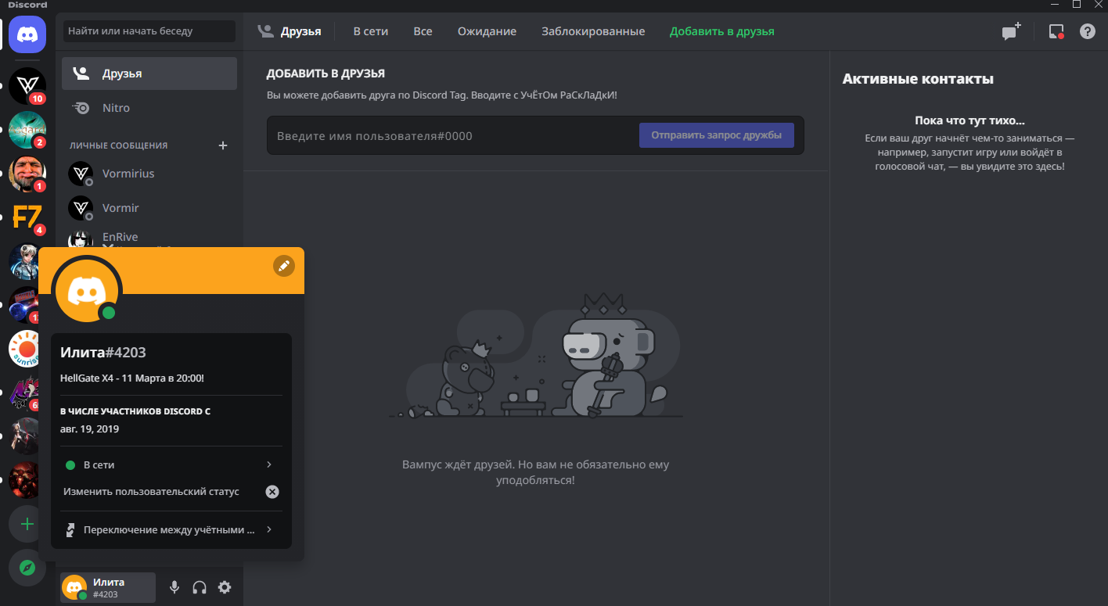Screen dimensions: 1108x606
Task: Open new group DM icon in header
Action: 1012,31
